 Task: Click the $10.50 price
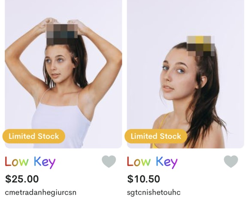(x=143, y=179)
